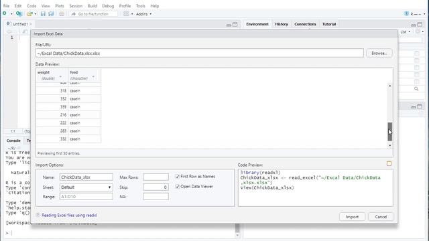Click the File/URL path input field

click(200, 53)
